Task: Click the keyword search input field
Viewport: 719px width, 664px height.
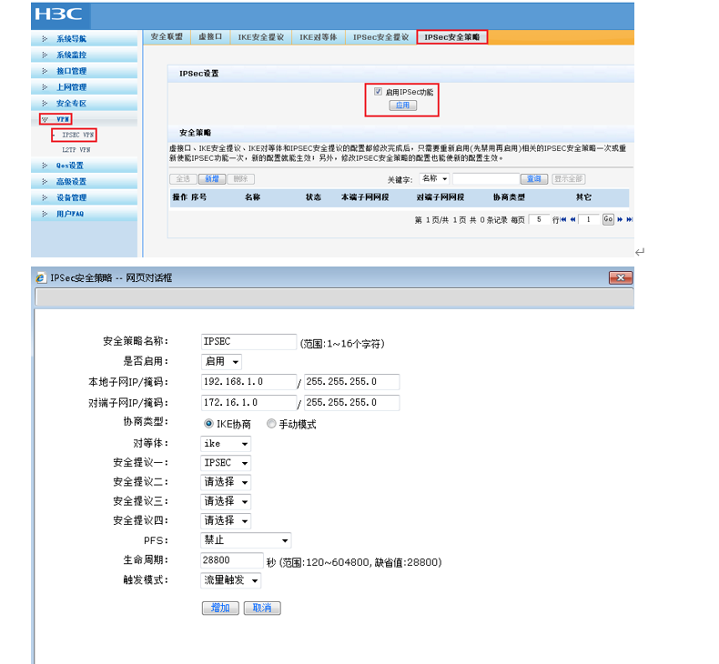Action: 486,178
